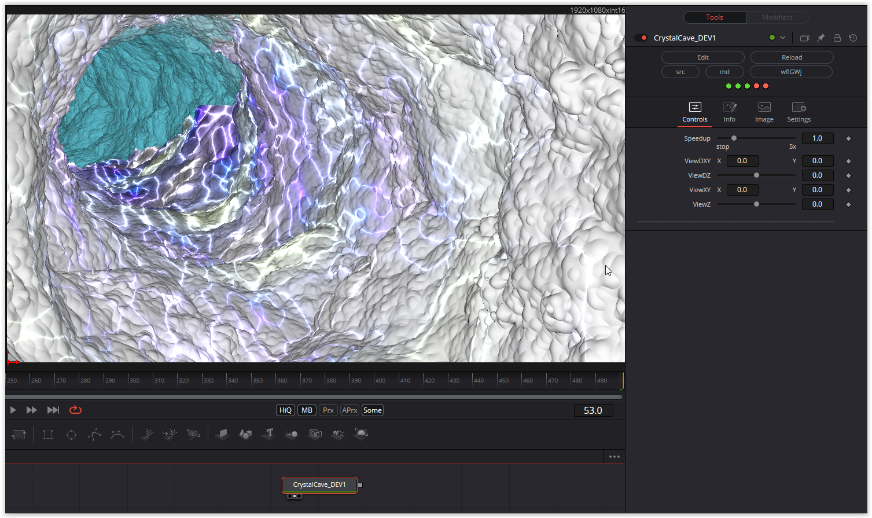Select the Rectangle mask tool
872x518 pixels.
[x=48, y=434]
